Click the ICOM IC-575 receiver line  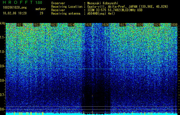(115, 10)
